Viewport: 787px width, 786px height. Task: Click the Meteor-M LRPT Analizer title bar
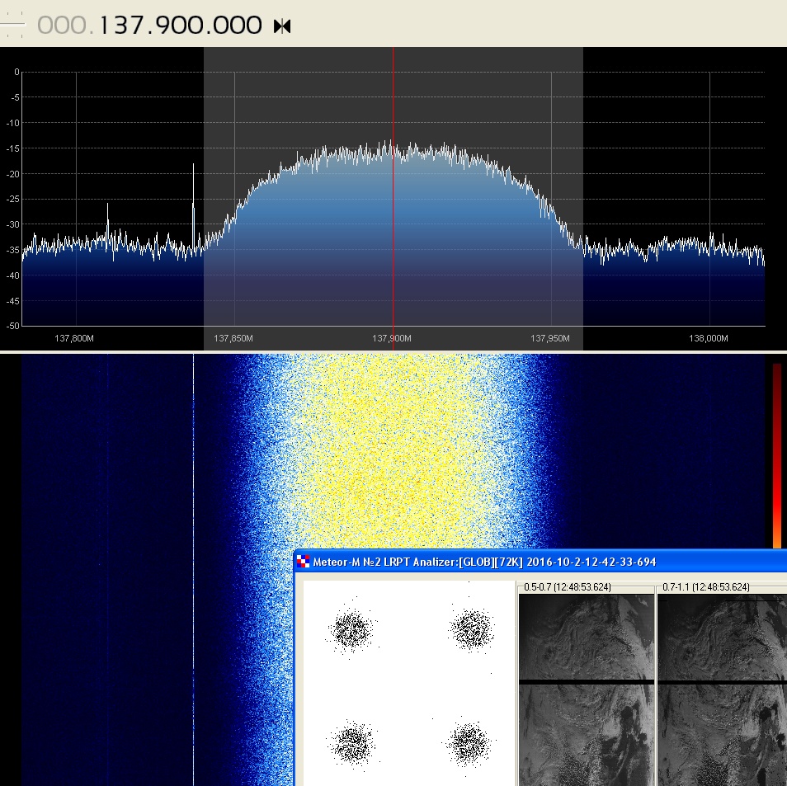click(x=540, y=561)
